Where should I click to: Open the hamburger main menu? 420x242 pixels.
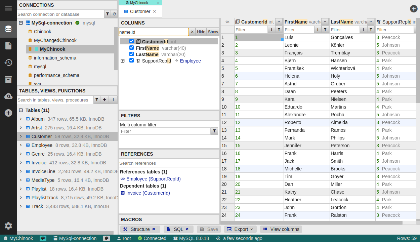pos(8,8)
